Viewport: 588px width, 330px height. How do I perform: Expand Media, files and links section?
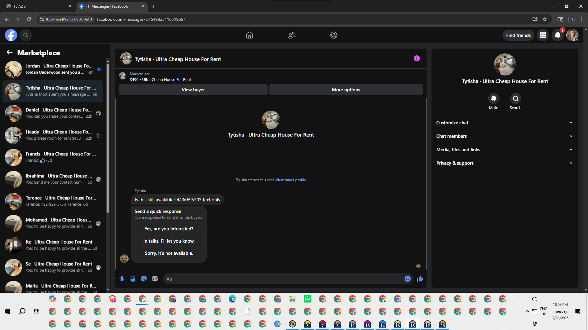tap(505, 150)
